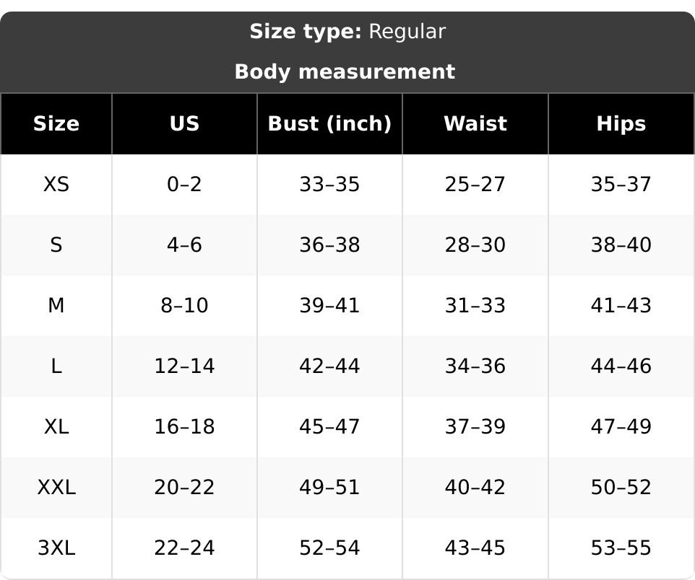
Task: Click US size 8–10 cell
Action: (x=184, y=305)
